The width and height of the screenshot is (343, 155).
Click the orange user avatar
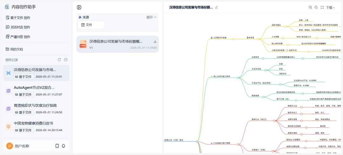(x=10, y=146)
